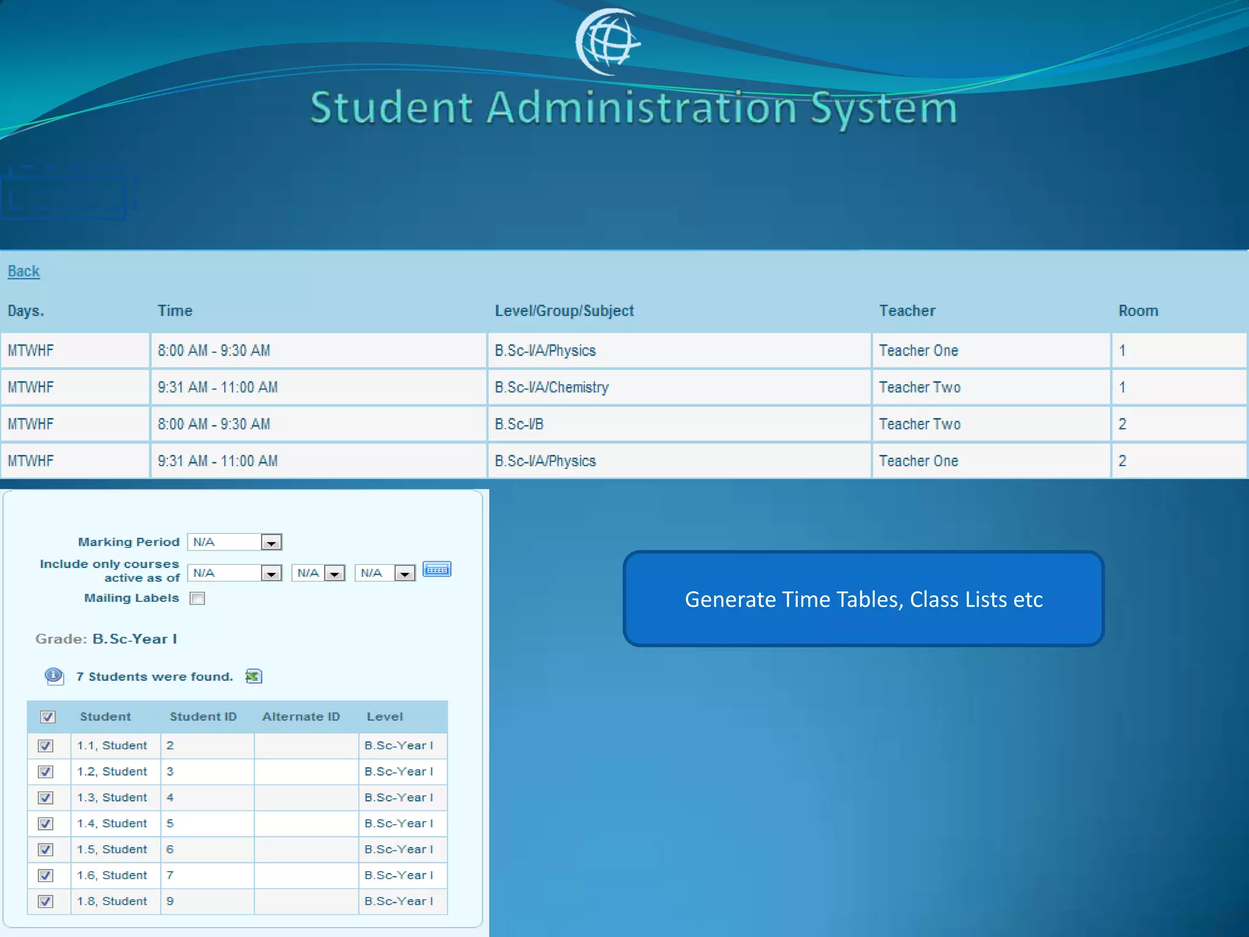Open second active-as-of N/A dropdown

[319, 573]
